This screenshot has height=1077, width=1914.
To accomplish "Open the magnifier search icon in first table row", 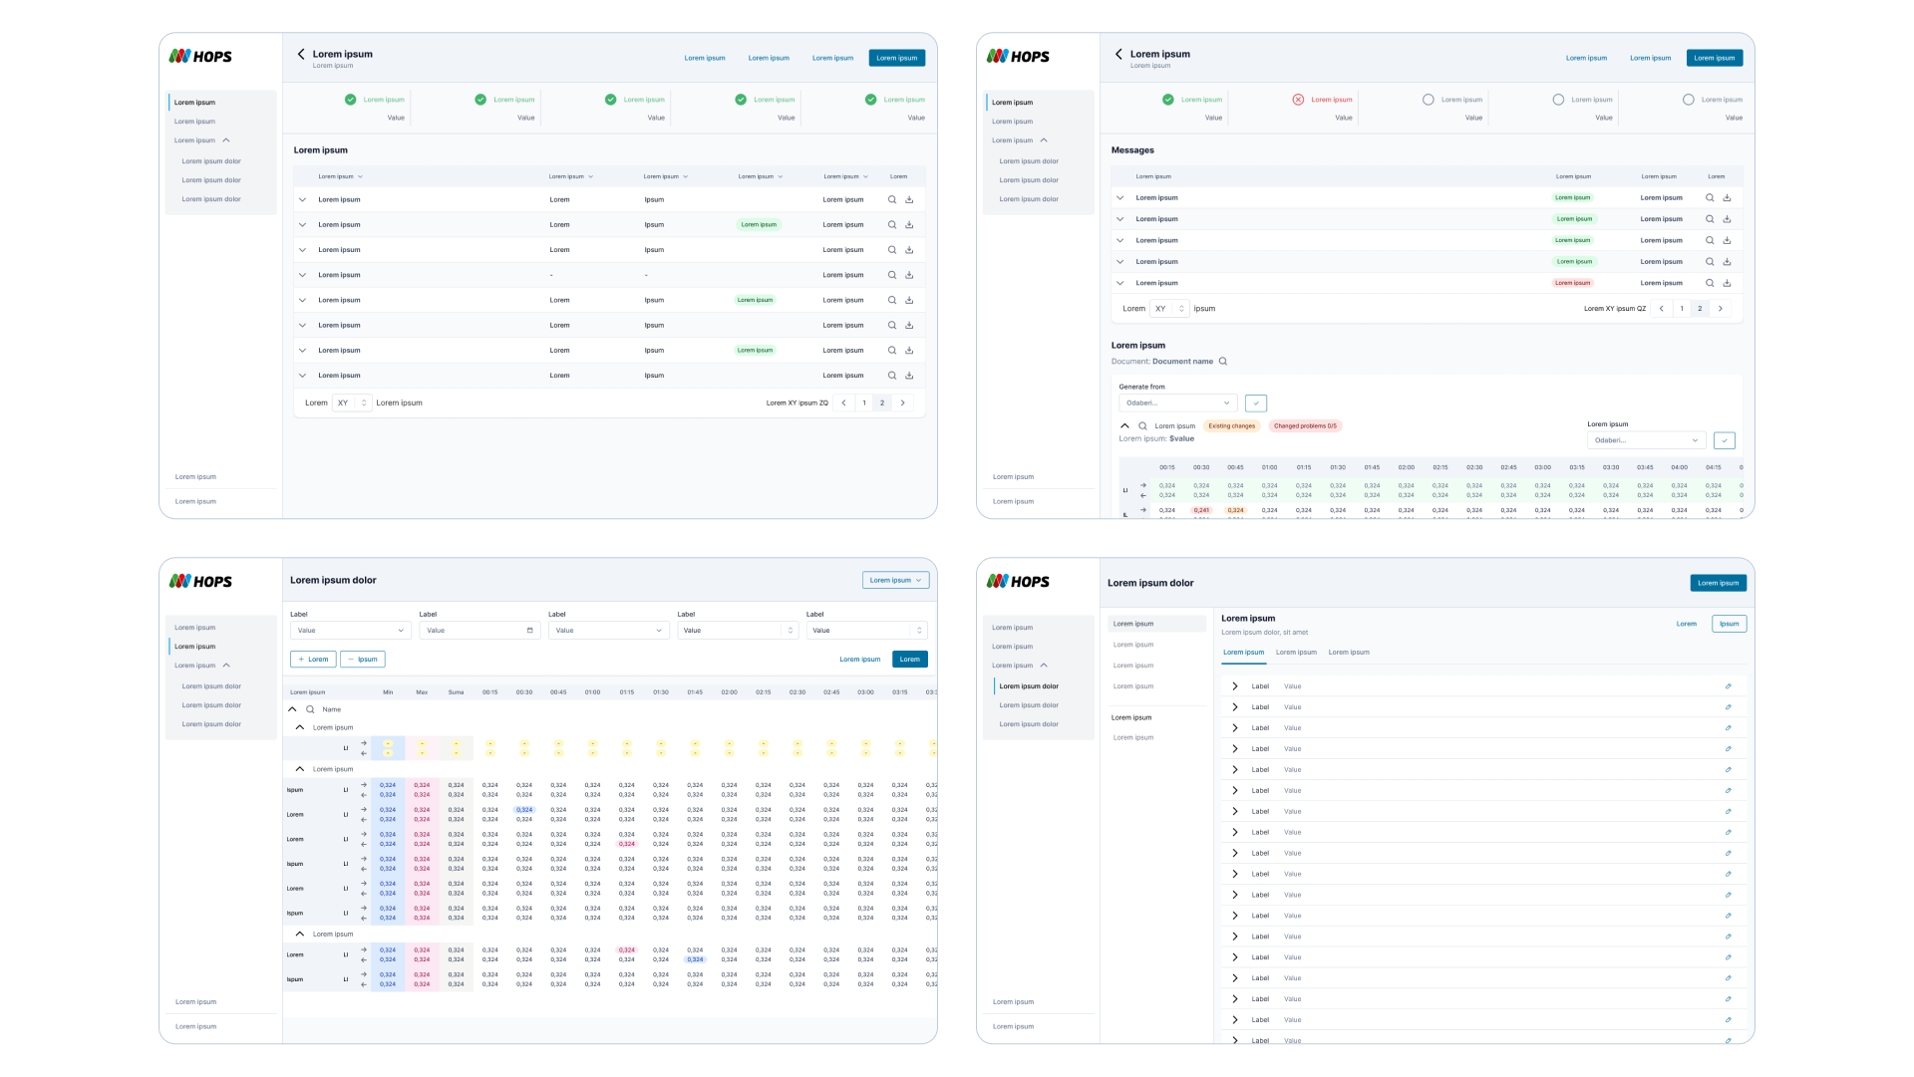I will pos(891,199).
